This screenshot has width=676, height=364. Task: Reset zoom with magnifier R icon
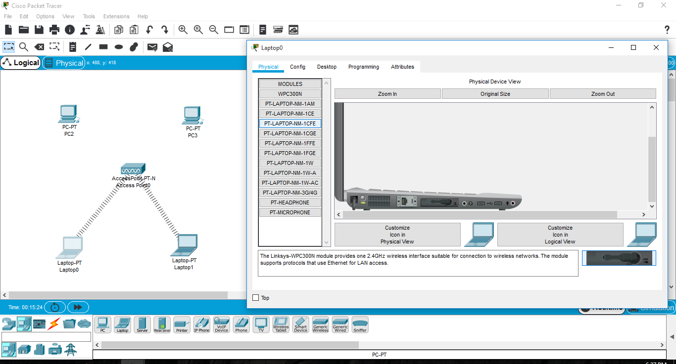(198, 30)
